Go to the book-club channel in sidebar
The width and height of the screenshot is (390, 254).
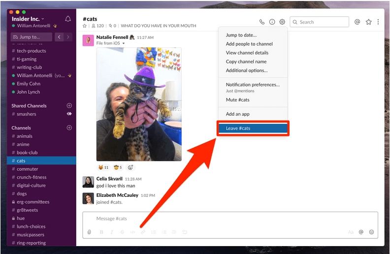(x=27, y=153)
